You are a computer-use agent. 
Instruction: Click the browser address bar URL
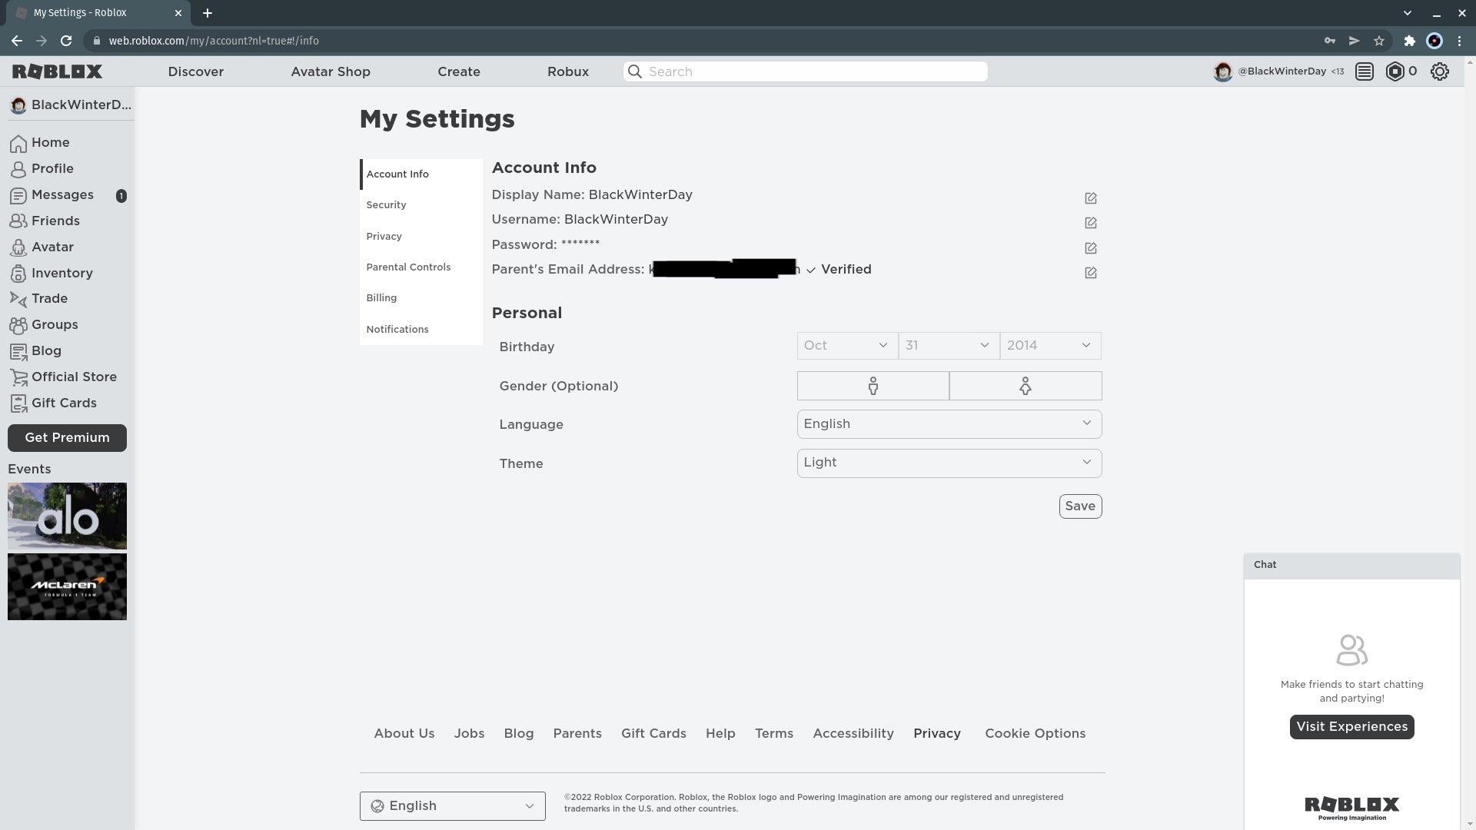pos(214,41)
